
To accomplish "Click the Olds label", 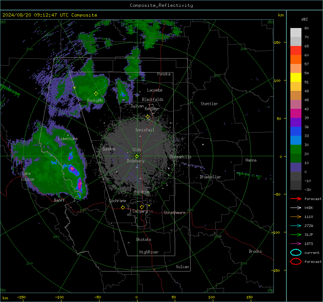I will click(137, 150).
